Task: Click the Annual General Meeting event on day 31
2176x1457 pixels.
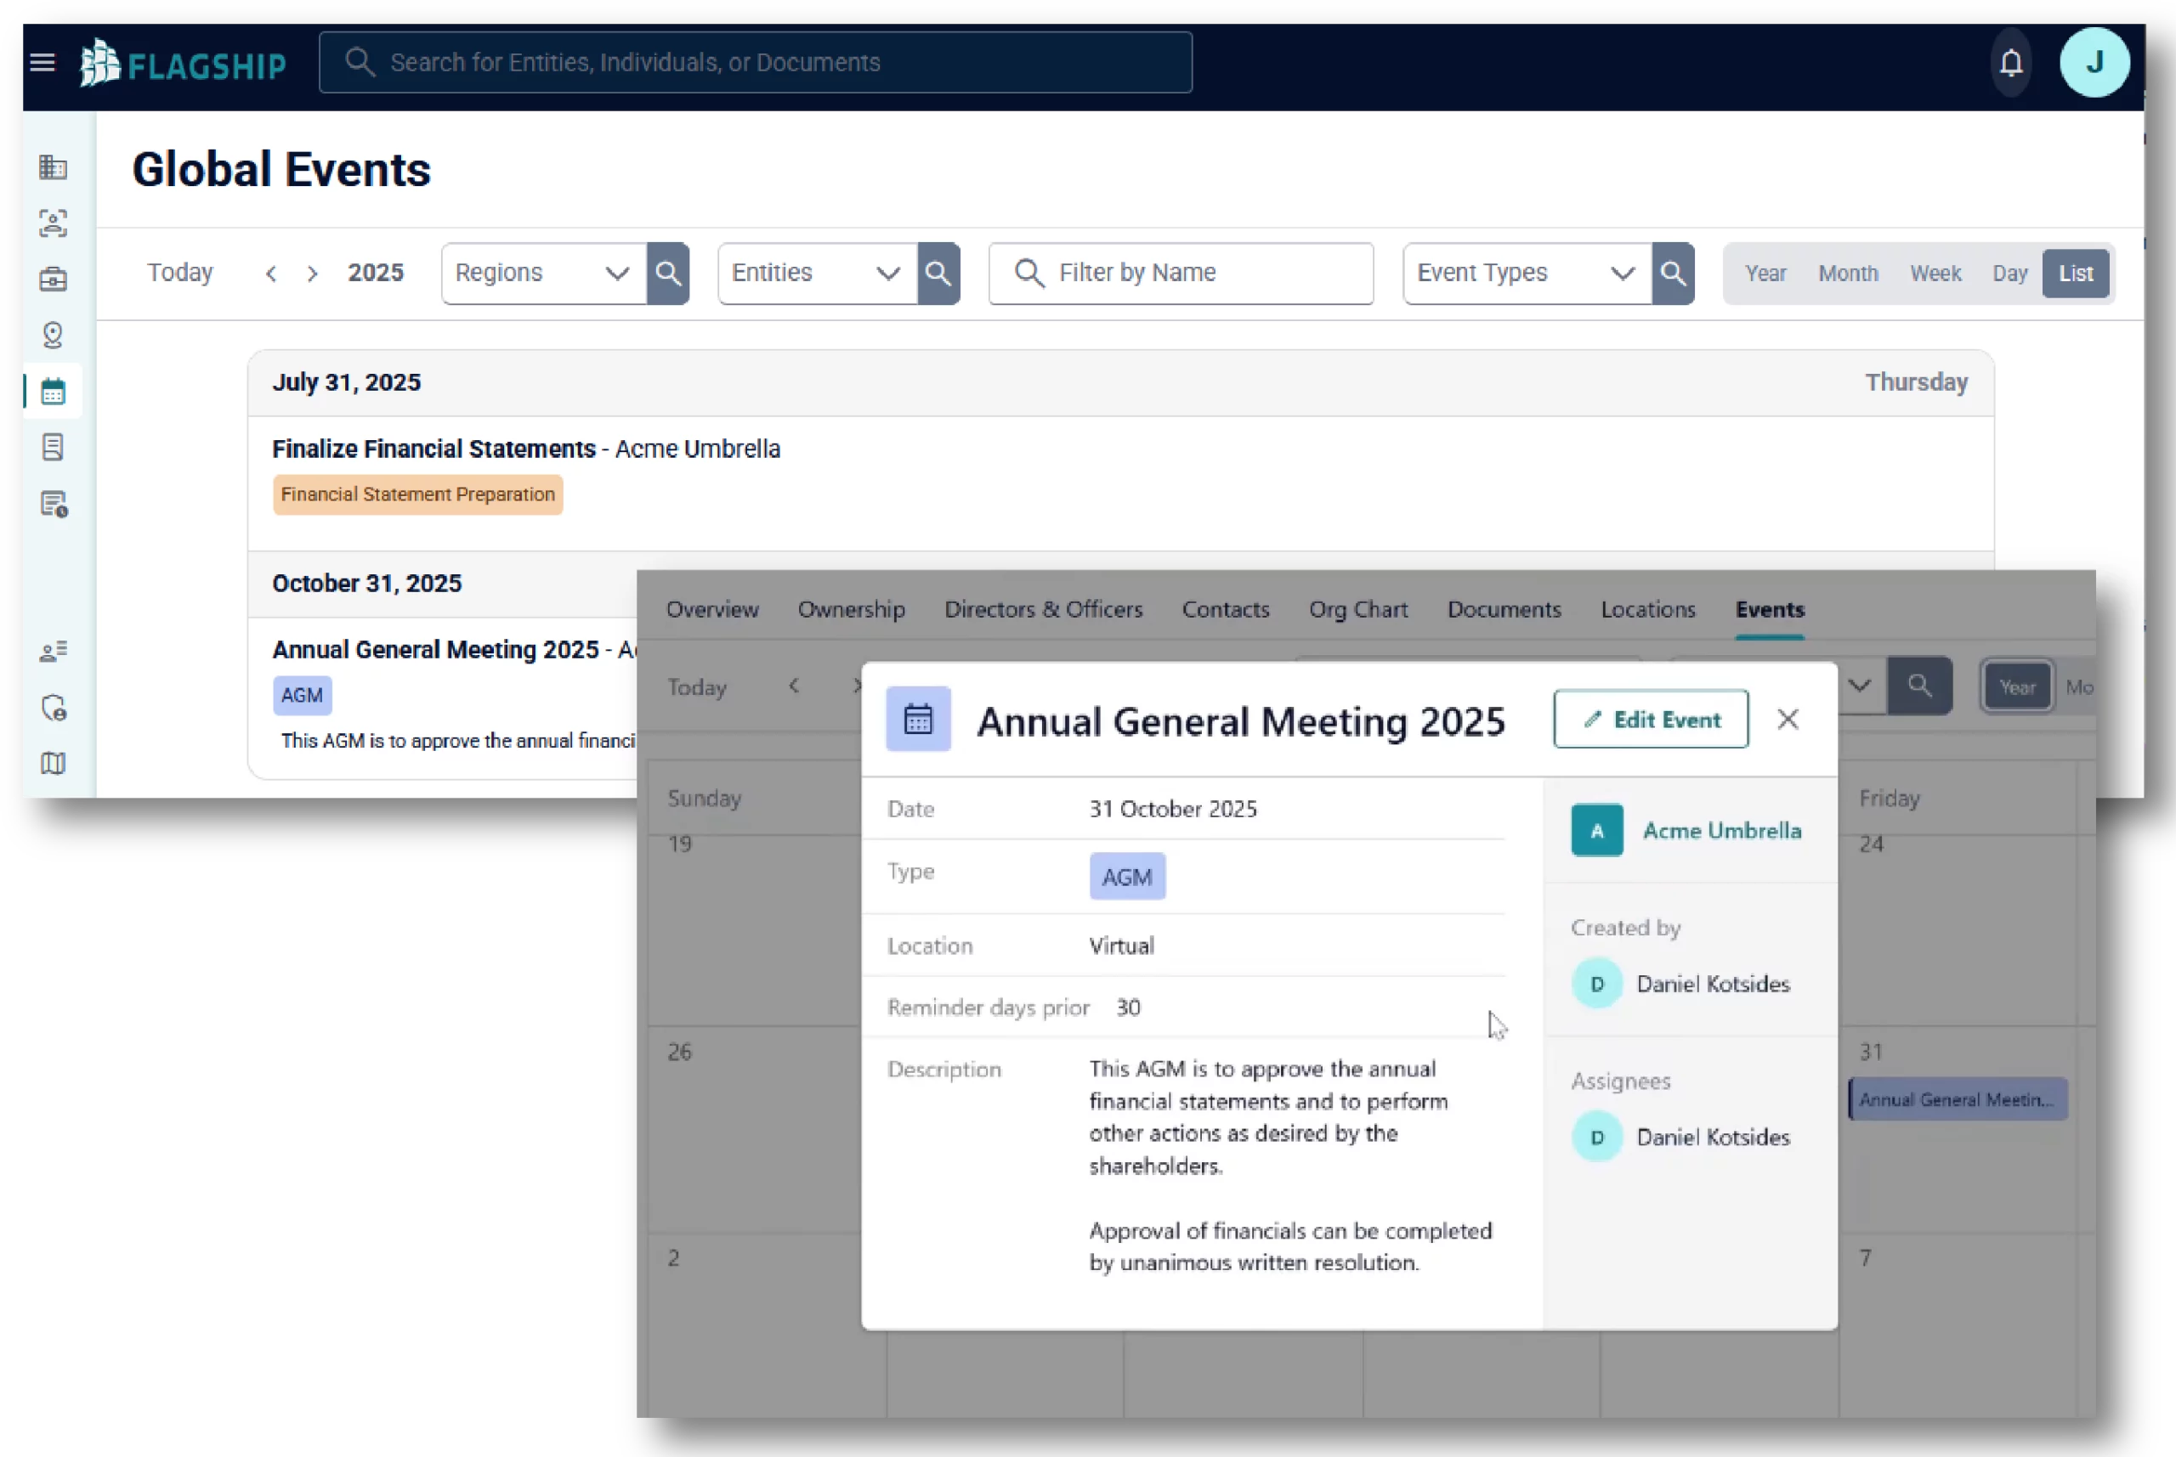Action: click(x=1958, y=1099)
